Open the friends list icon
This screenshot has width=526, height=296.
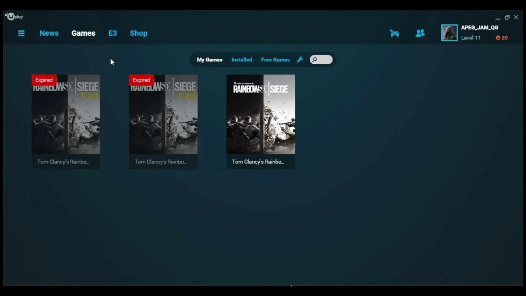pos(420,33)
